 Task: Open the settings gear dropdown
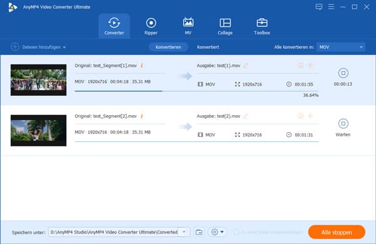click(x=217, y=232)
